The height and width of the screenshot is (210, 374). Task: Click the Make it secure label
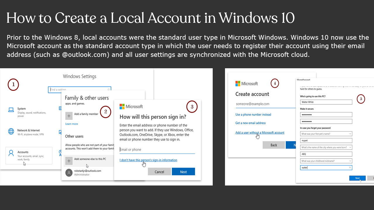point(307,109)
